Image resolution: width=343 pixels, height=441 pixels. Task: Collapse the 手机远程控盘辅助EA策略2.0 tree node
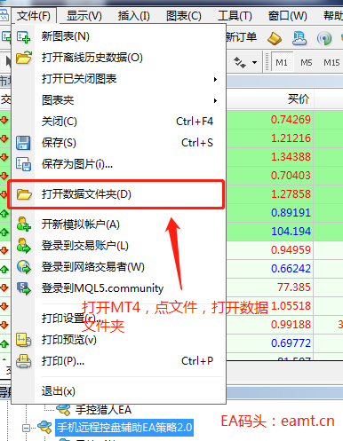(26, 428)
